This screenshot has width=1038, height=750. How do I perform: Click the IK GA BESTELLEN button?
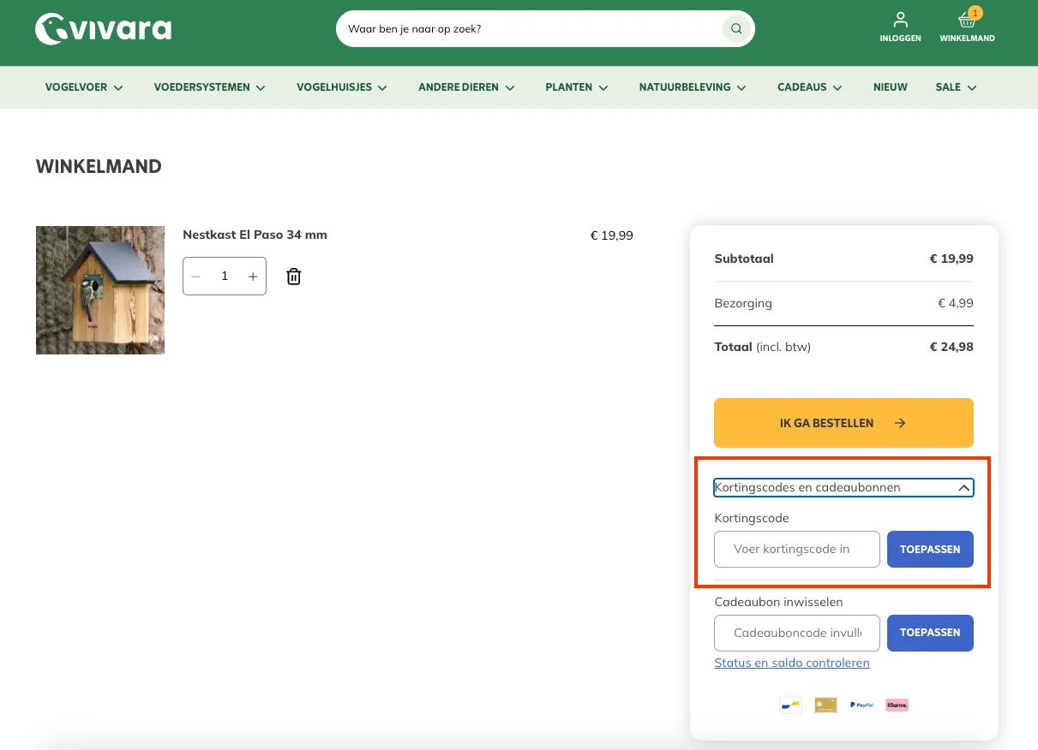(843, 422)
